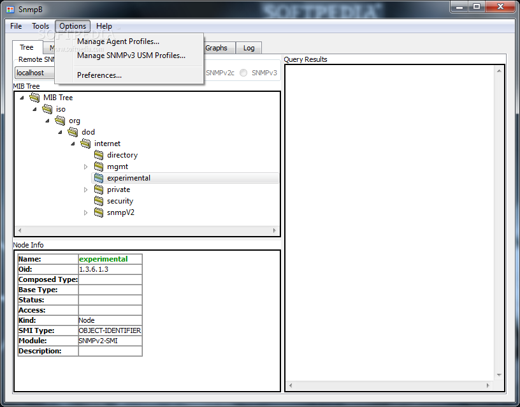Maximize the SnmpB window
This screenshot has height=407, width=520.
coord(477,6)
